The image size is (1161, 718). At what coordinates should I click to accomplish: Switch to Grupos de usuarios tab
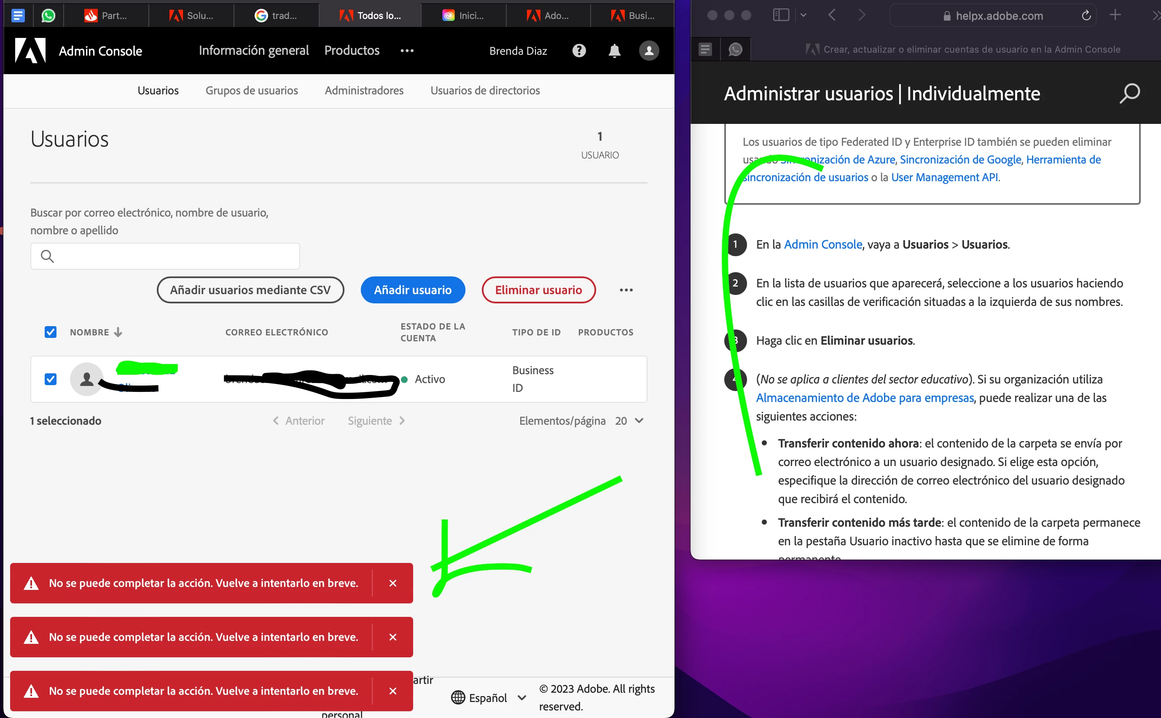[x=251, y=90]
